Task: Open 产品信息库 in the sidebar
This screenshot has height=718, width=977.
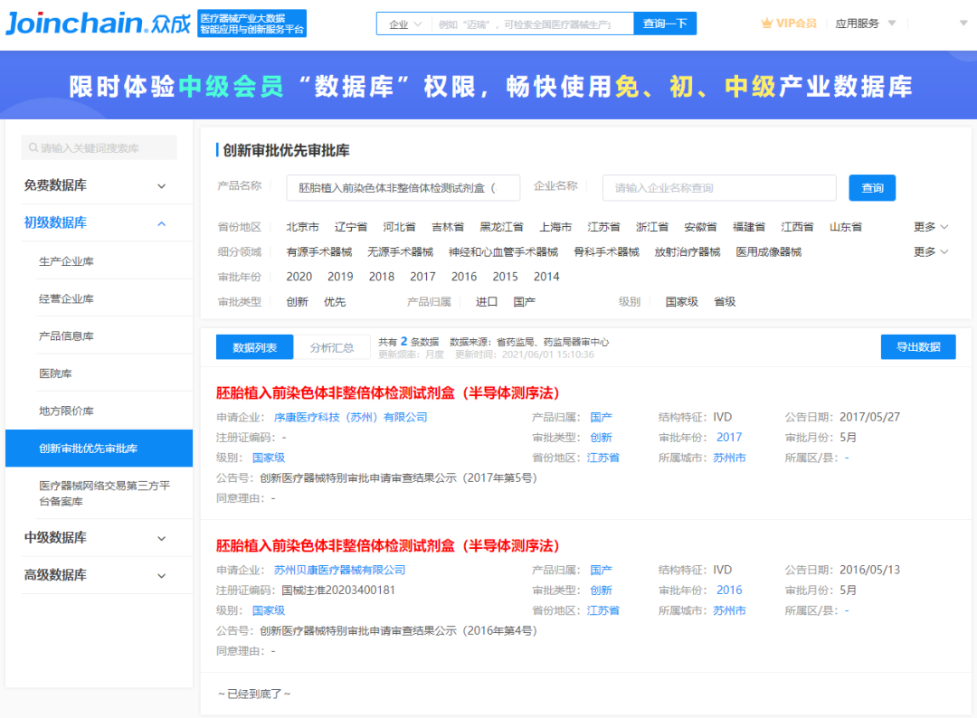Action: (x=66, y=336)
